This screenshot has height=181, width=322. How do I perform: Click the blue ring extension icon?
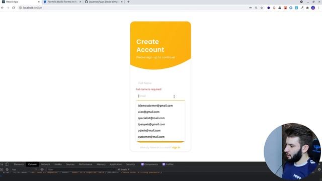click(x=291, y=8)
